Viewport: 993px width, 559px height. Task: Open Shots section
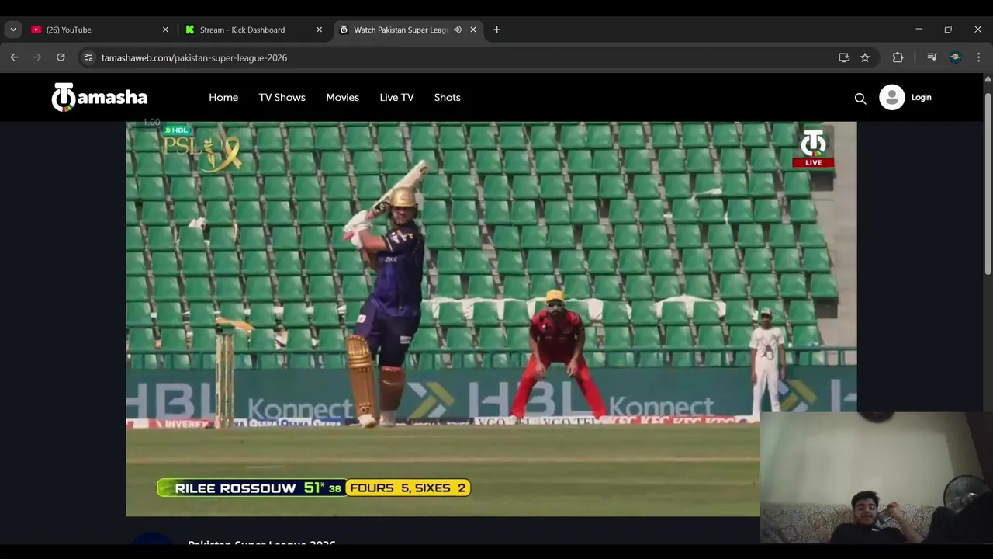[x=447, y=98]
